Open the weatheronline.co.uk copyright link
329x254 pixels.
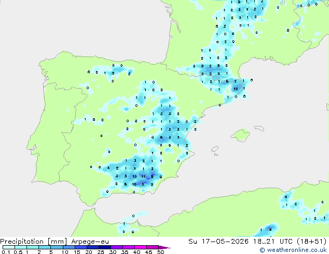tap(293, 250)
